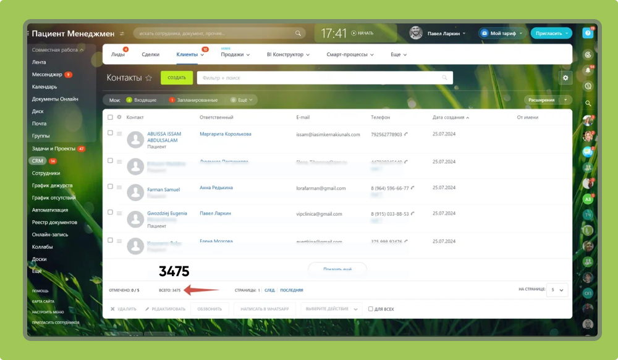618x360 pixels.
Task: Open the row menu for Gwozdziej Eugenia
Action: [x=119, y=213]
